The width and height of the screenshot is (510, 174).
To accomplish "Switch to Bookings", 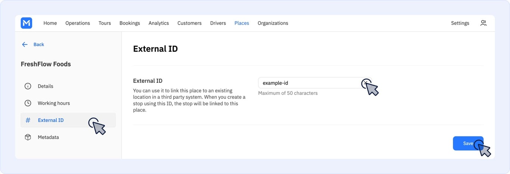I will pos(130,23).
